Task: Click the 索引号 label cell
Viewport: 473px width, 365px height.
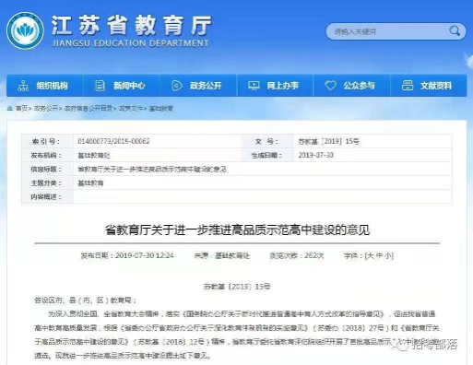Action: [x=47, y=141]
